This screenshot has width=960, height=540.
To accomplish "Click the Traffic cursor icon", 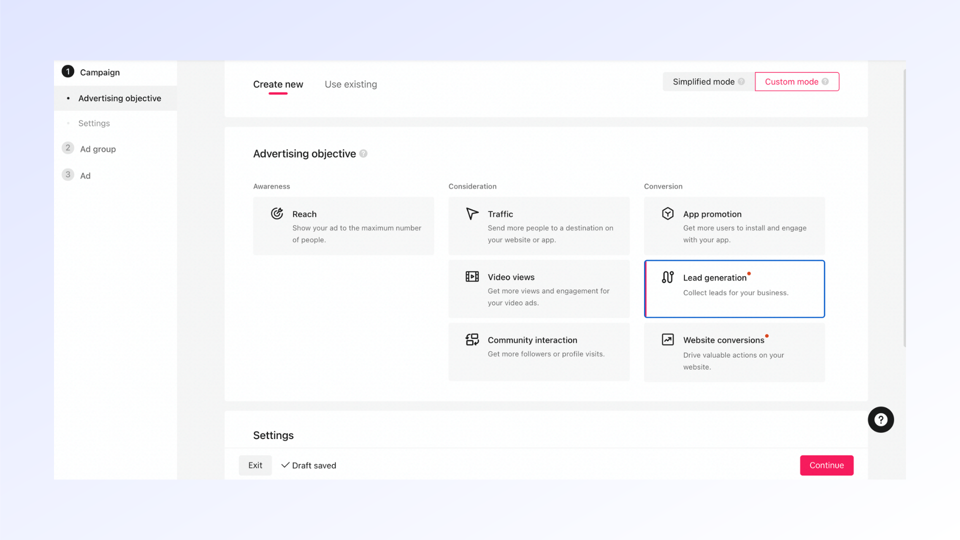I will point(472,213).
